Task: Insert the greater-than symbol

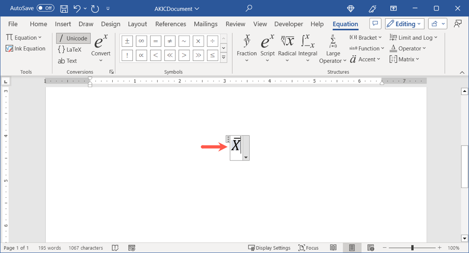Action: point(184,55)
